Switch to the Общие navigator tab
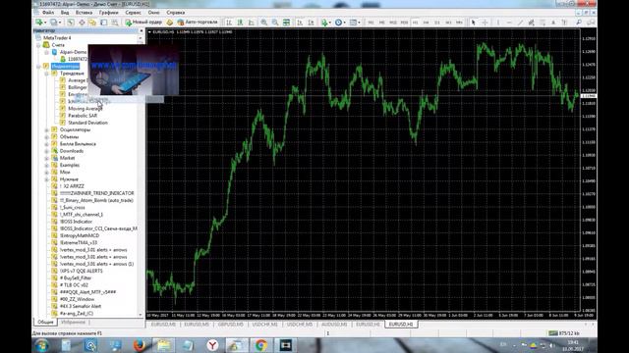Screen dimensions: 629x353 pyautogui.click(x=45, y=323)
